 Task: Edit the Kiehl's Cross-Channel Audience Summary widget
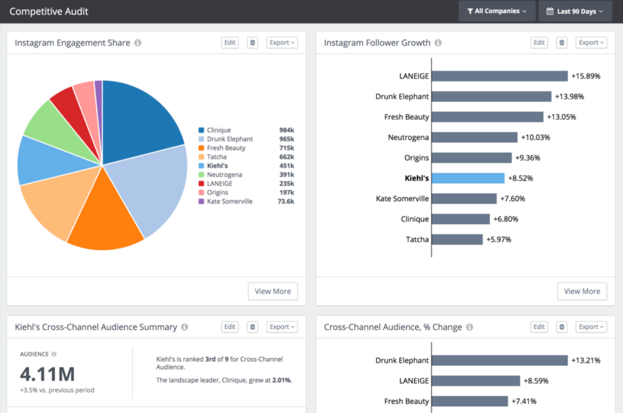tap(229, 327)
